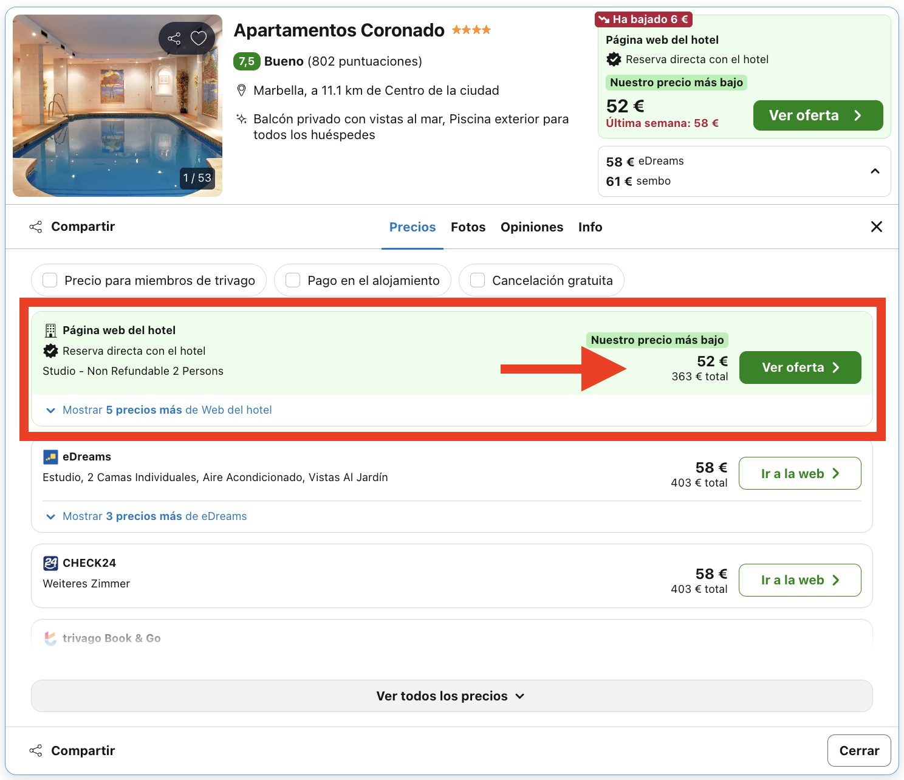Click Ir a la web for CHECK24
The height and width of the screenshot is (780, 904).
pos(800,580)
